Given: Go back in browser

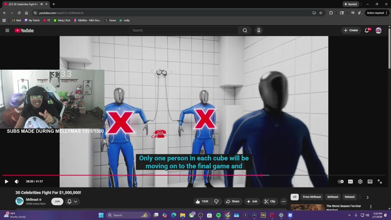Looking at the screenshot, I should [x=4, y=13].
